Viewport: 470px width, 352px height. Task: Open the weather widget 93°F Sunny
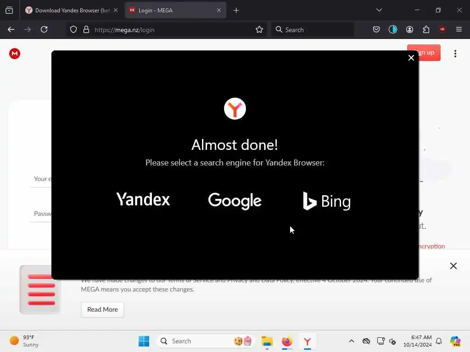point(24,341)
